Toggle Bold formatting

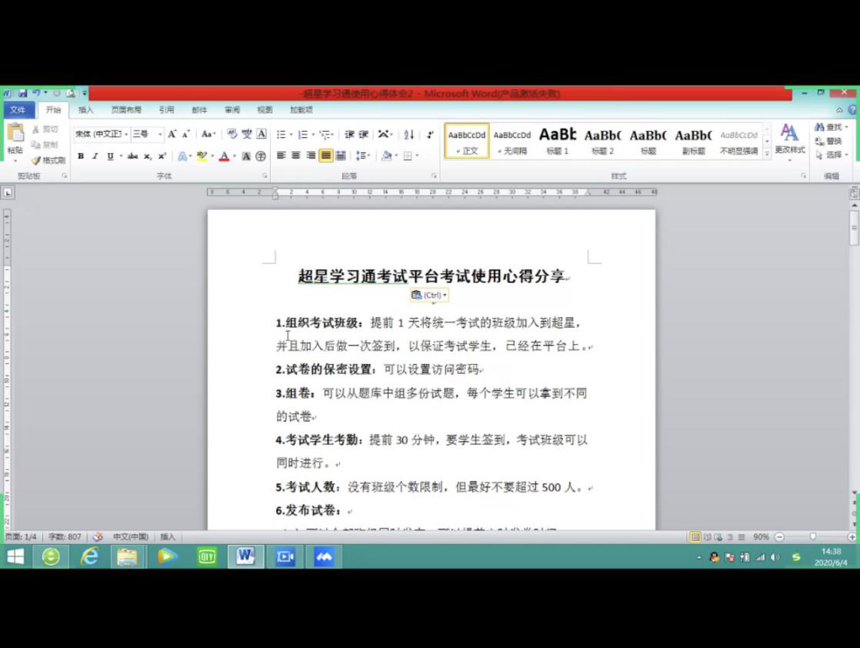coord(81,156)
